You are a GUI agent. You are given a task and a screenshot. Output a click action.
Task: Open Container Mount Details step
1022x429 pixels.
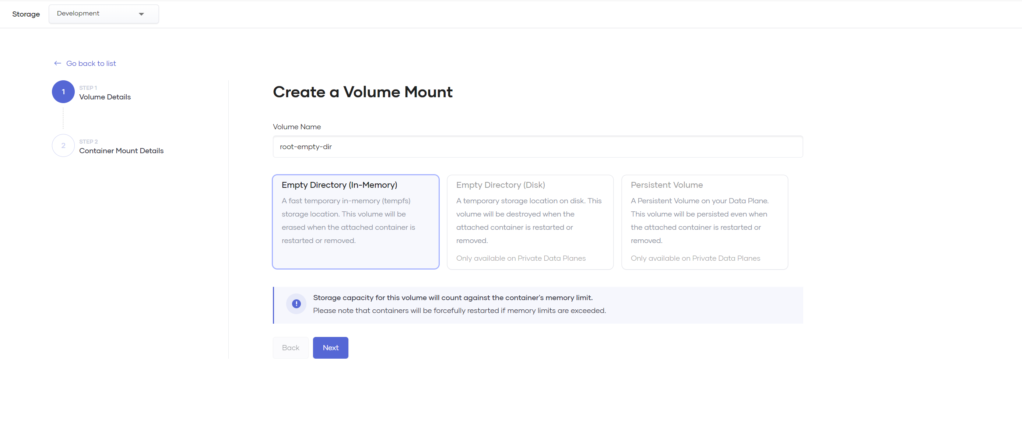[121, 151]
